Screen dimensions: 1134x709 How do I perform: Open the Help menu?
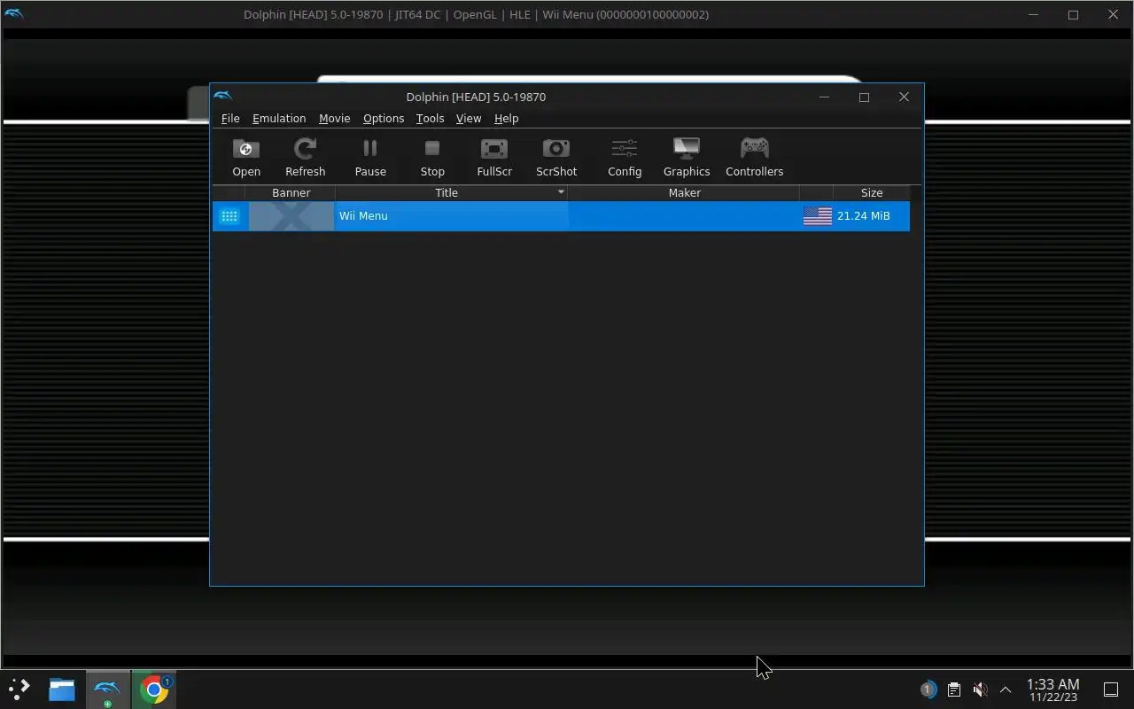506,119
